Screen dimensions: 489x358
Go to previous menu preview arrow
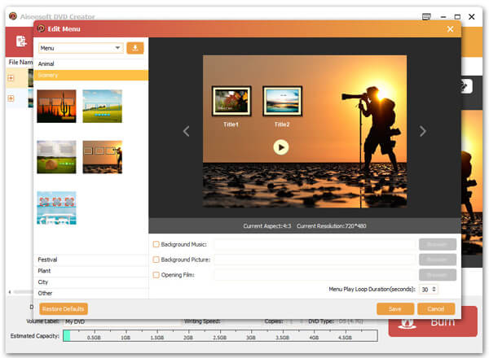(x=186, y=131)
